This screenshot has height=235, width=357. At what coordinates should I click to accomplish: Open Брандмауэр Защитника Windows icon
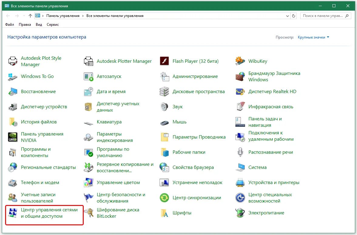tap(240, 76)
